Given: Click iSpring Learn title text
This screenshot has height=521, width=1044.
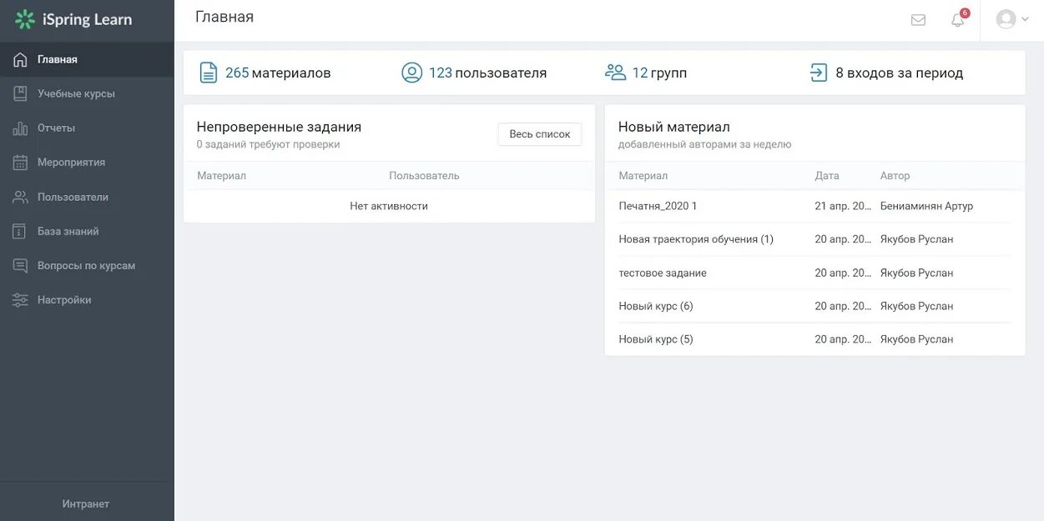Looking at the screenshot, I should tap(88, 19).
